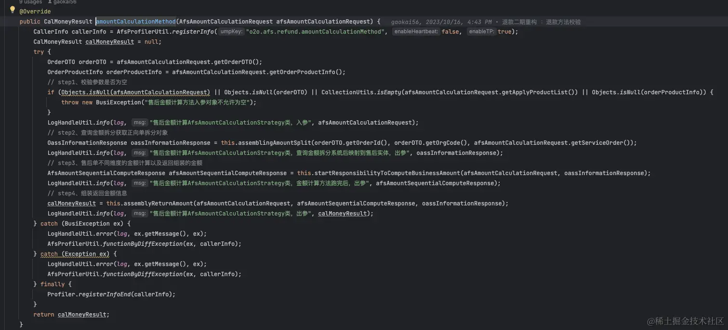Image resolution: width=728 pixels, height=330 pixels.
Task: Click the CalMoneyResult return type in method signature
Action: click(68, 22)
